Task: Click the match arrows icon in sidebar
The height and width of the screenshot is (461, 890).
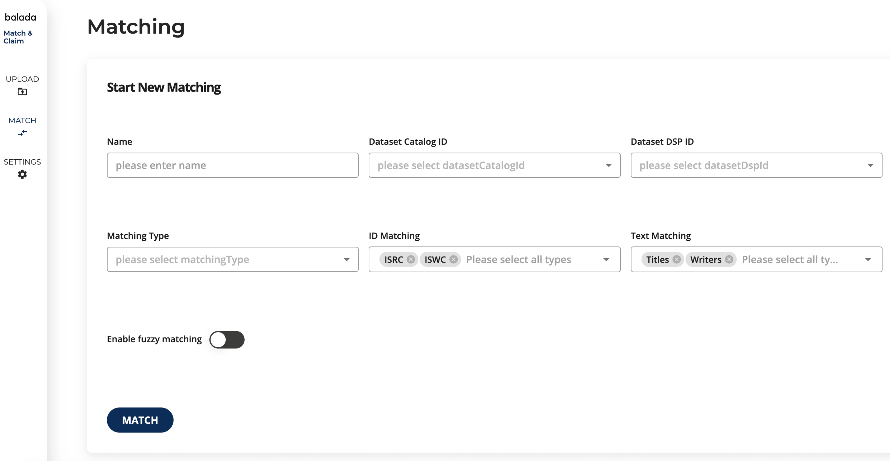Action: (22, 133)
